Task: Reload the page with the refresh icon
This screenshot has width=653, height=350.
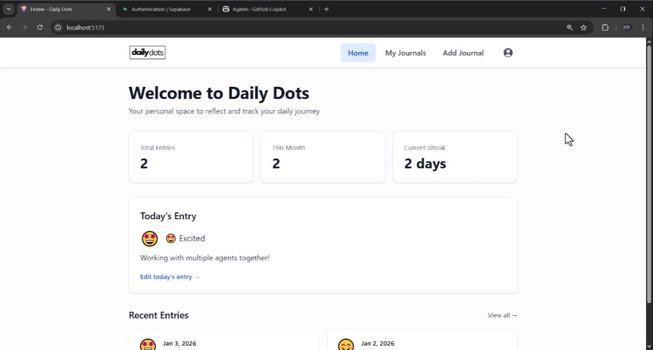Action: click(39, 27)
